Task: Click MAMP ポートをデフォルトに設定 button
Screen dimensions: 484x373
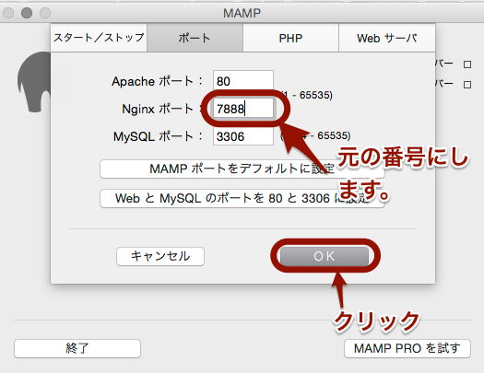Action: point(242,169)
